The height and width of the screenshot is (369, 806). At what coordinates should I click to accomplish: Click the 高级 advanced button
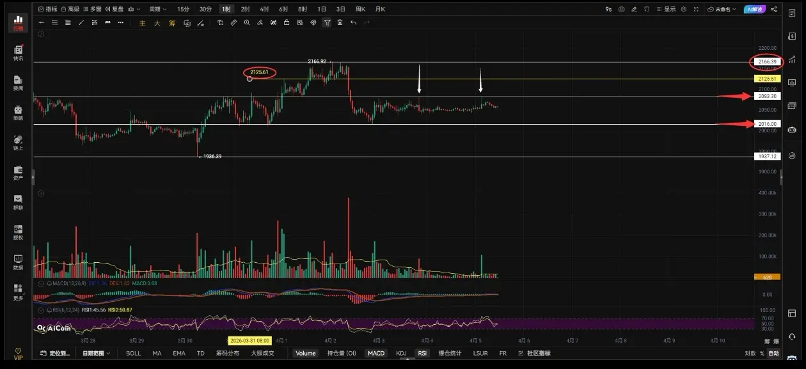tap(70, 9)
